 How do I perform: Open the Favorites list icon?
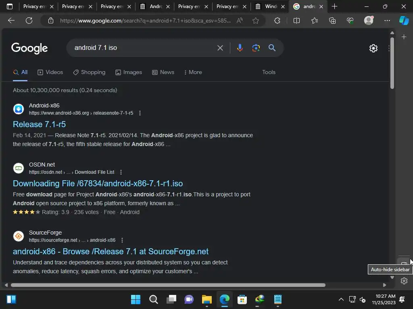[315, 21]
